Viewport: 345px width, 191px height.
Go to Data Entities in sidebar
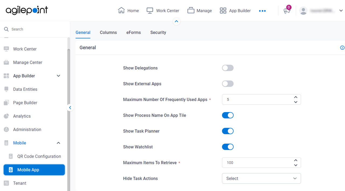[x=25, y=89]
